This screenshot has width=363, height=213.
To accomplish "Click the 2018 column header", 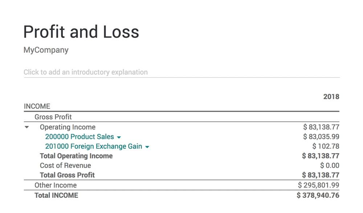I will point(331,97).
